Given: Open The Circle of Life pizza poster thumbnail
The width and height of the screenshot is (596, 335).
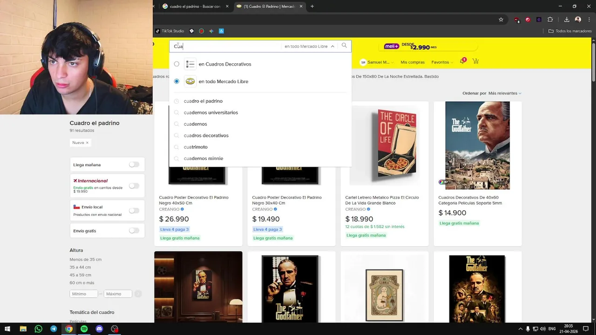Looking at the screenshot, I should click(385, 145).
